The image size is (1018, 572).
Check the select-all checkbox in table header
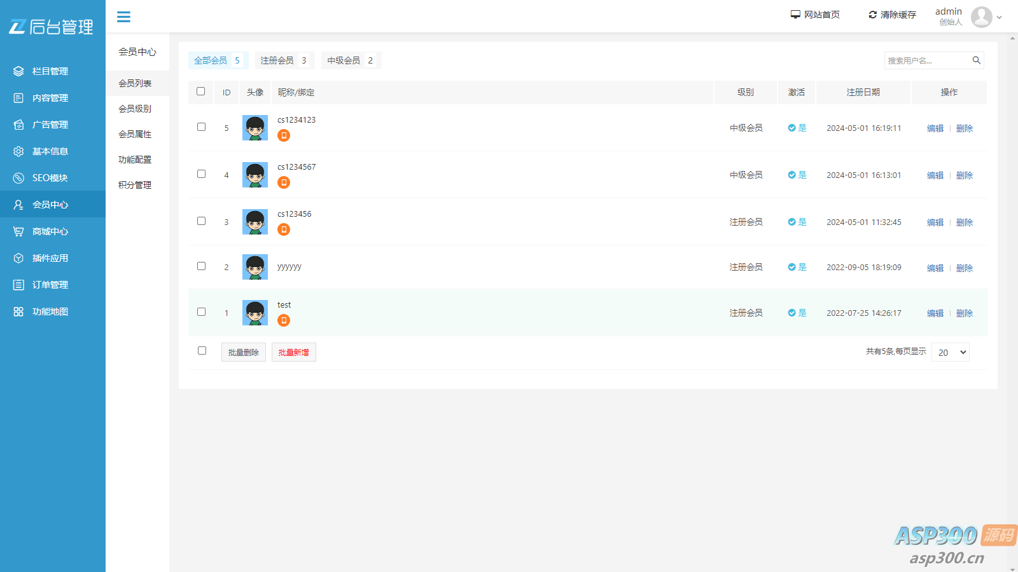tap(201, 92)
